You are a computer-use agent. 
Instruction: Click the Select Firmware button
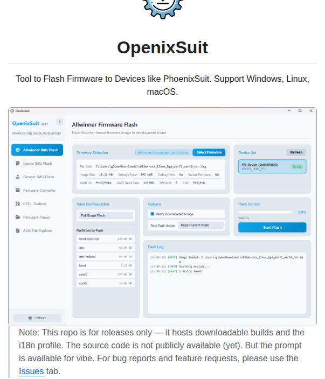209,152
